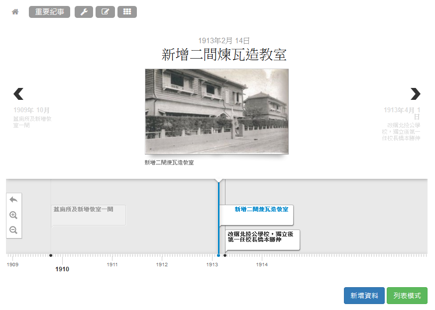
Task: Click the historical school building photo
Action: coord(217,111)
